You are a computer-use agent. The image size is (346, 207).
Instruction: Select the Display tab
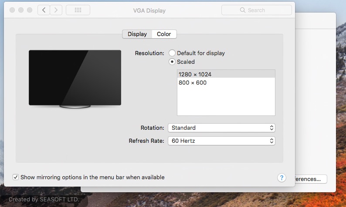click(137, 34)
